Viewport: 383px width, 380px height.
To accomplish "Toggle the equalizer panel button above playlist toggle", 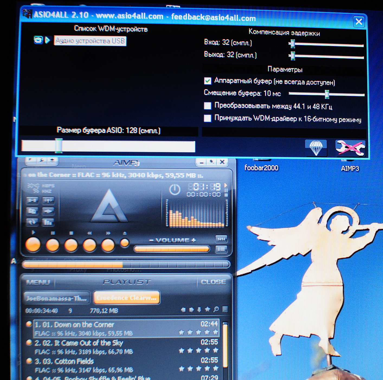I will 221,239.
